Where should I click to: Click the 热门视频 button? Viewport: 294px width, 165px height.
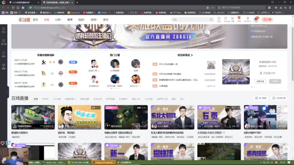(261, 98)
